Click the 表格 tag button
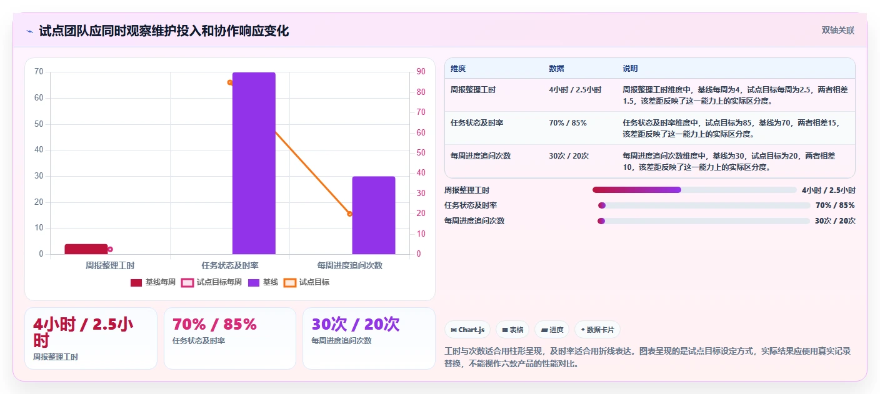 pyautogui.click(x=512, y=330)
